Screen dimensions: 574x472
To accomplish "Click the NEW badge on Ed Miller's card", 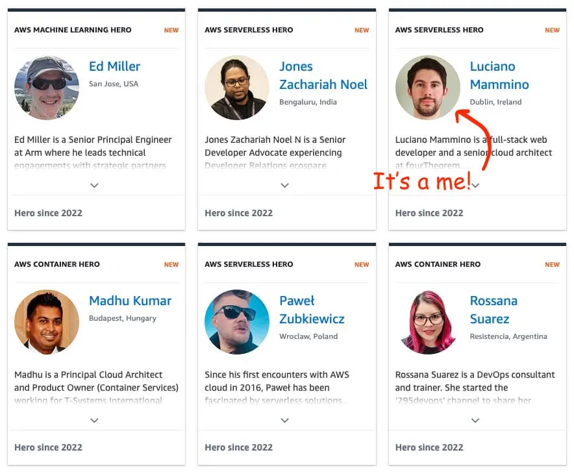I will tap(171, 30).
